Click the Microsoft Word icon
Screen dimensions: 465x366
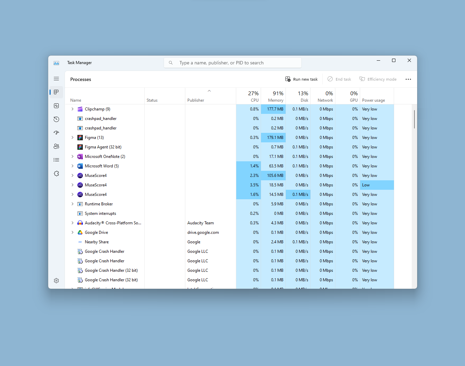[80, 166]
